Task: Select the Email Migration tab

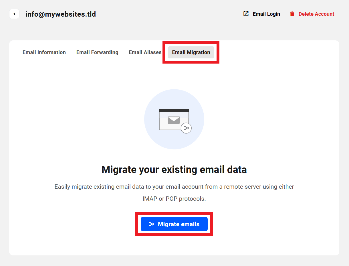Action: click(x=191, y=52)
